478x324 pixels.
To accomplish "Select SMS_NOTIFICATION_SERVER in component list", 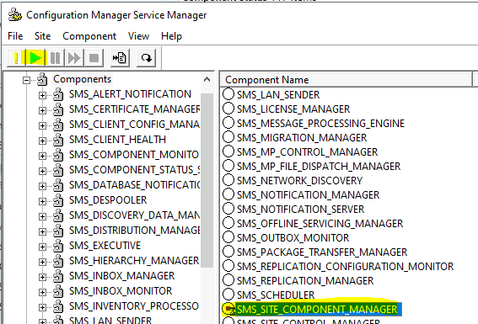I will click(301, 210).
